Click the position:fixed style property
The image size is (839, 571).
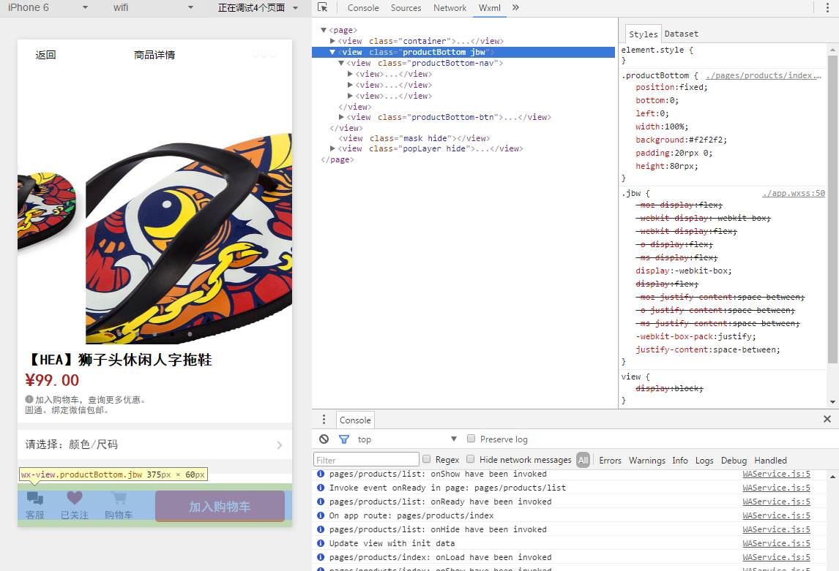coord(671,87)
